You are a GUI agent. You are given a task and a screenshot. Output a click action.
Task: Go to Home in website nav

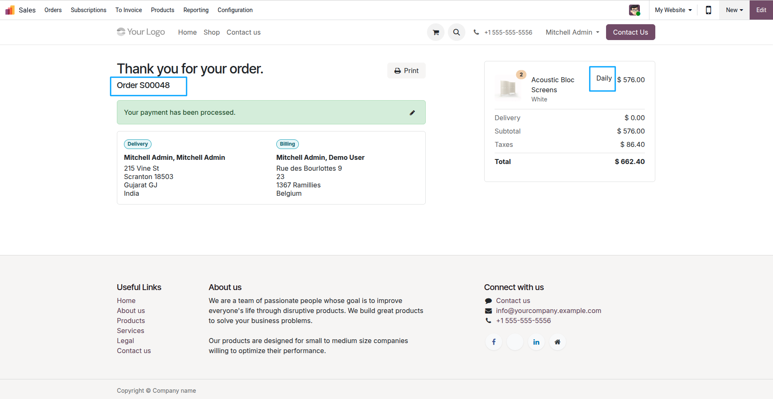point(187,32)
